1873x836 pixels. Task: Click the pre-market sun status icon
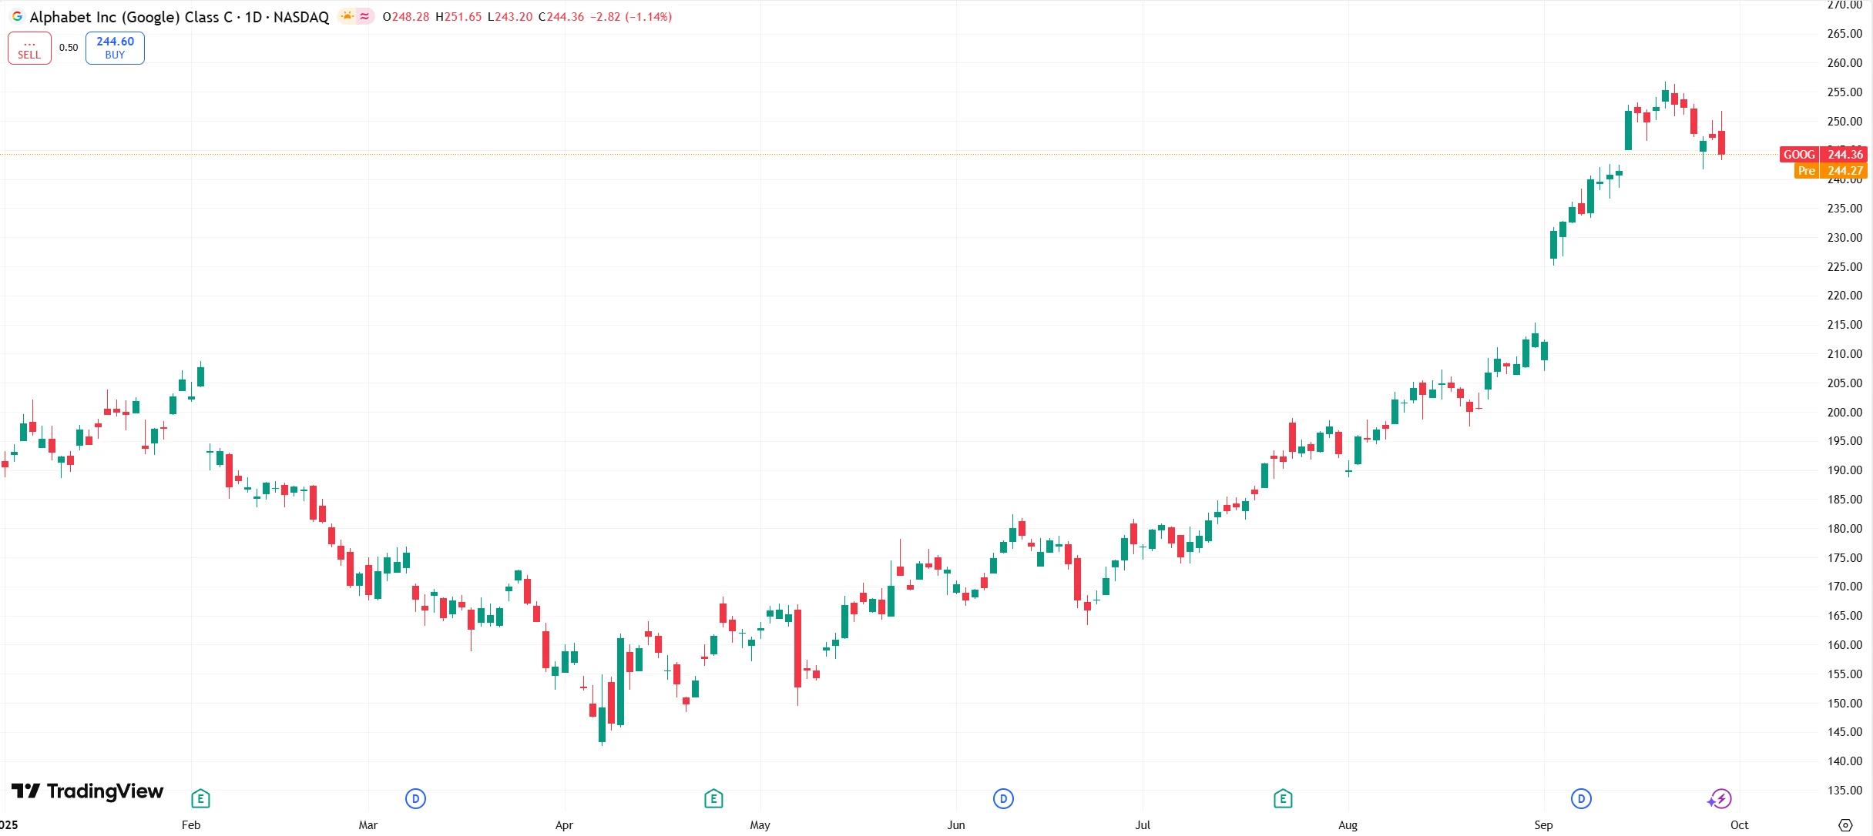[347, 16]
